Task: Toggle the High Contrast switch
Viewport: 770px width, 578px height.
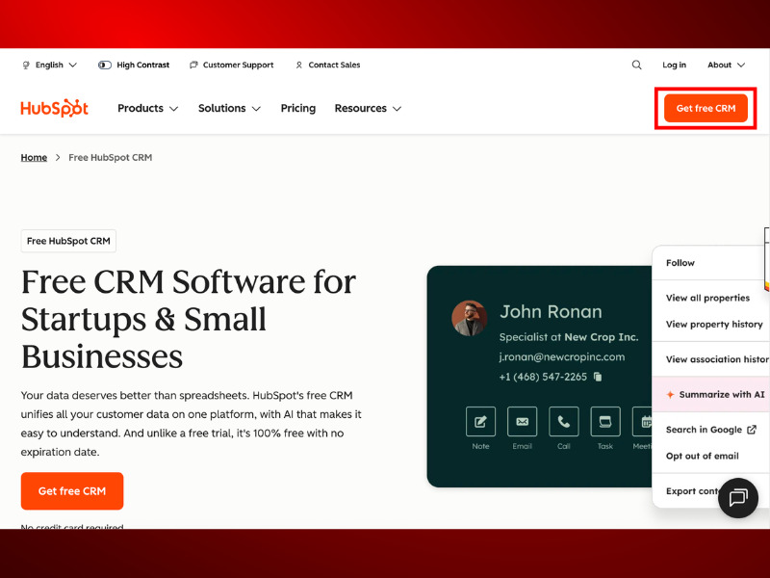Action: pyautogui.click(x=105, y=65)
